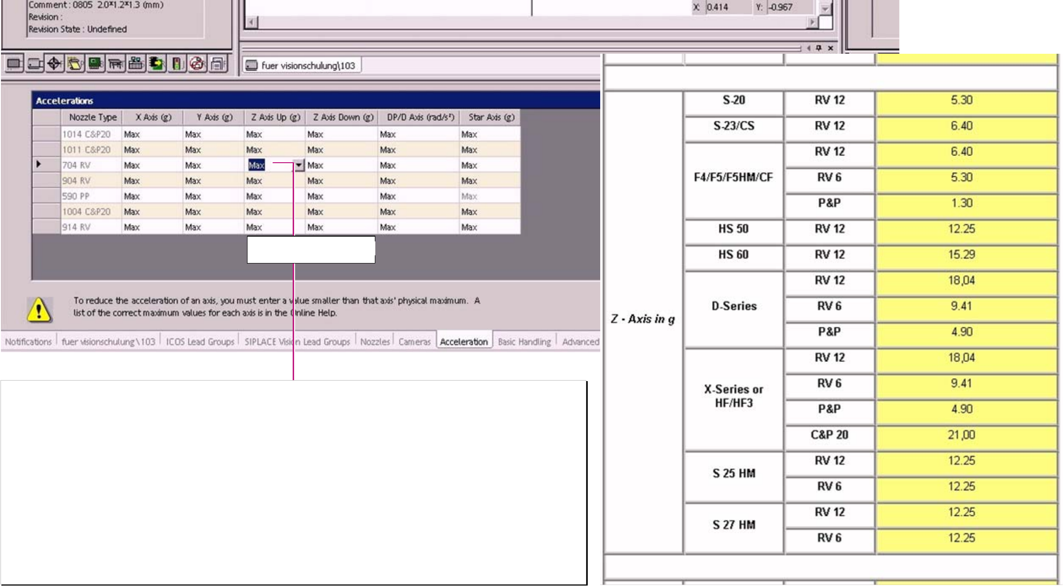Click the table icon in toolbar
The height and width of the screenshot is (586, 1063).
tap(115, 64)
